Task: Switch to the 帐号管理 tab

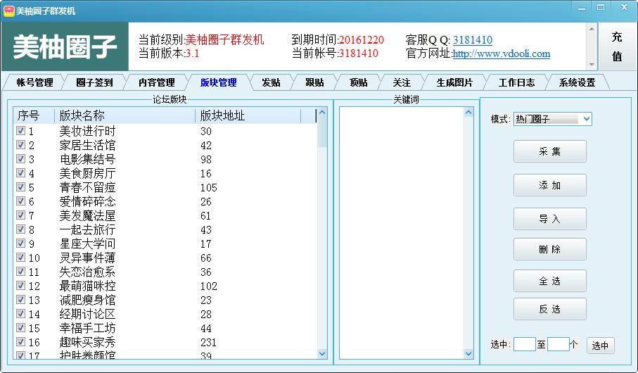Action: click(x=34, y=82)
